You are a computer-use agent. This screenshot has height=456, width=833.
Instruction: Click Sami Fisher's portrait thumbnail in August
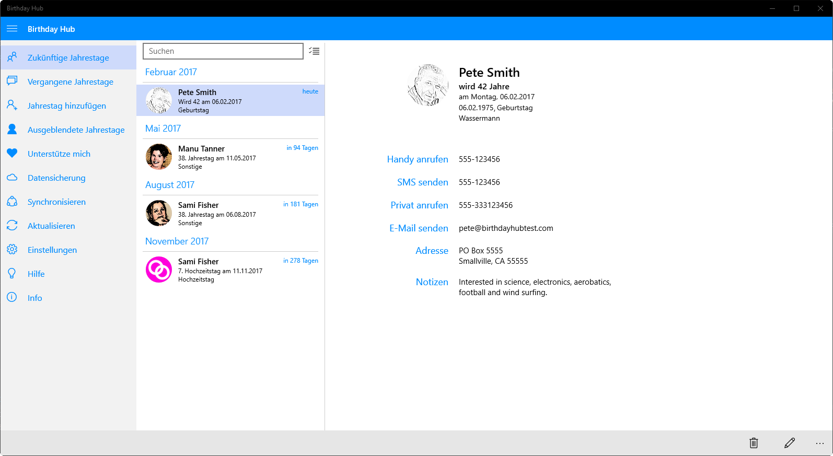point(159,213)
